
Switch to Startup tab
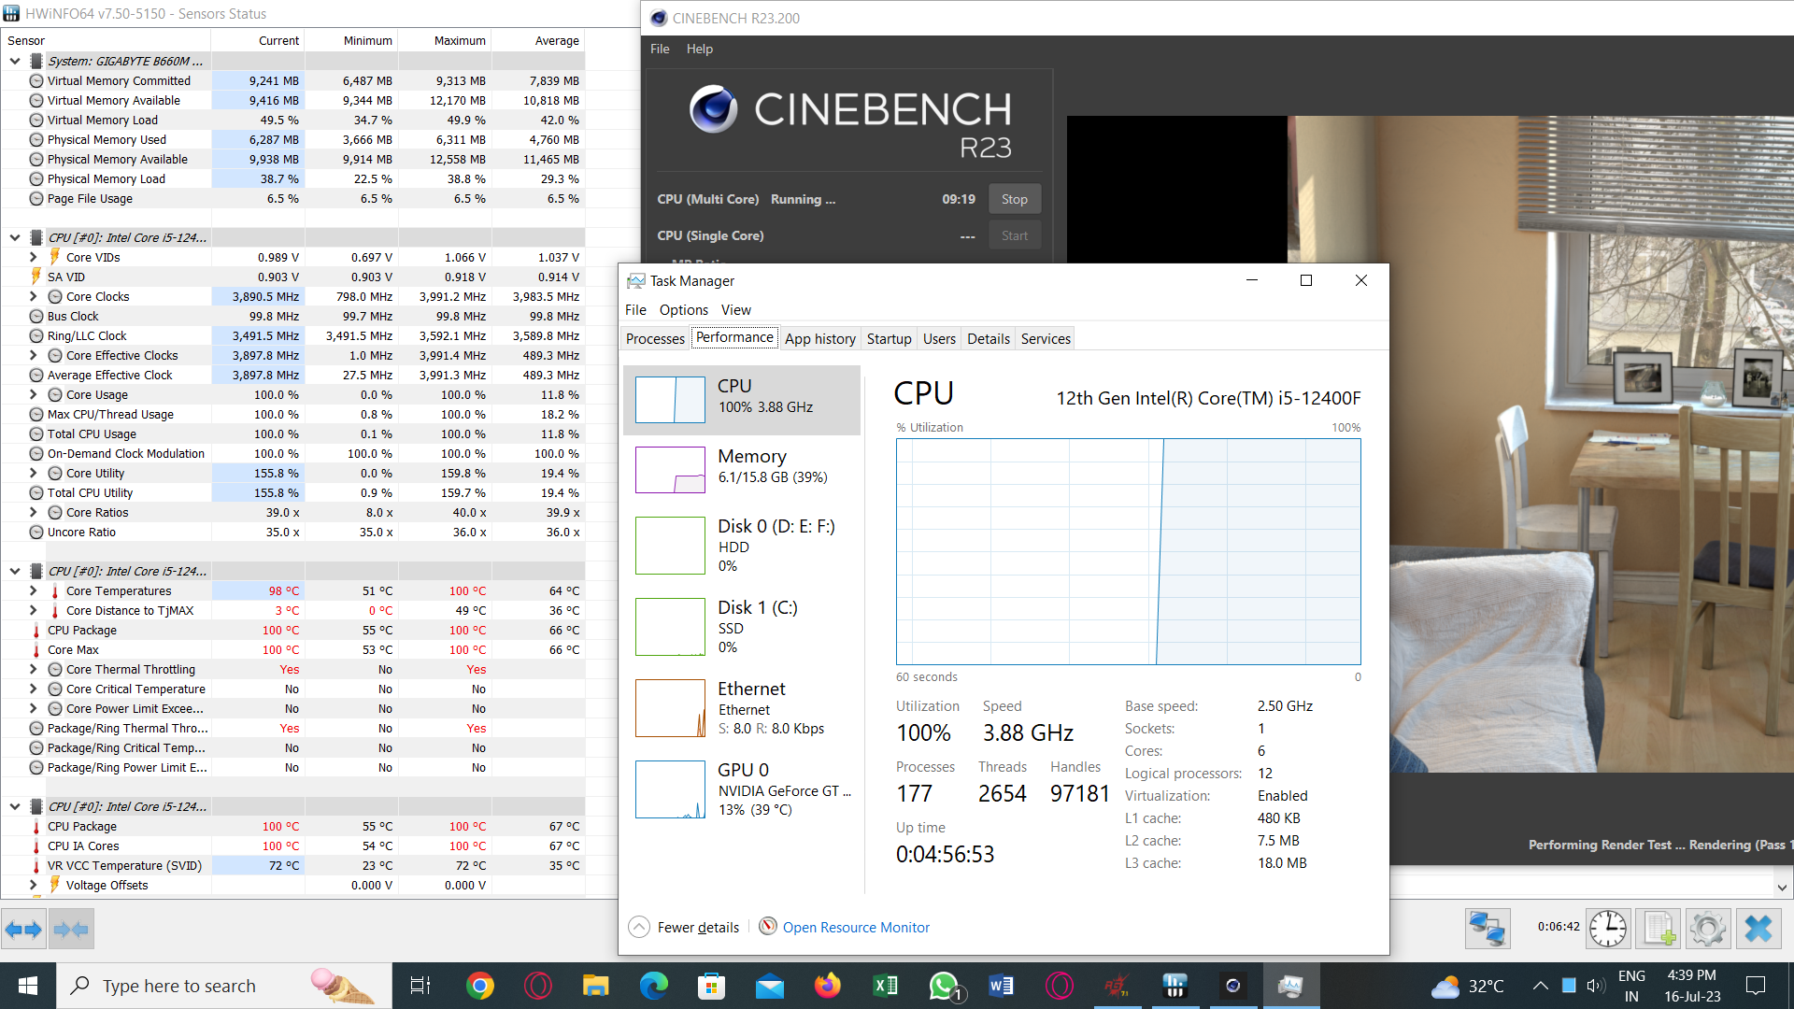[889, 338]
